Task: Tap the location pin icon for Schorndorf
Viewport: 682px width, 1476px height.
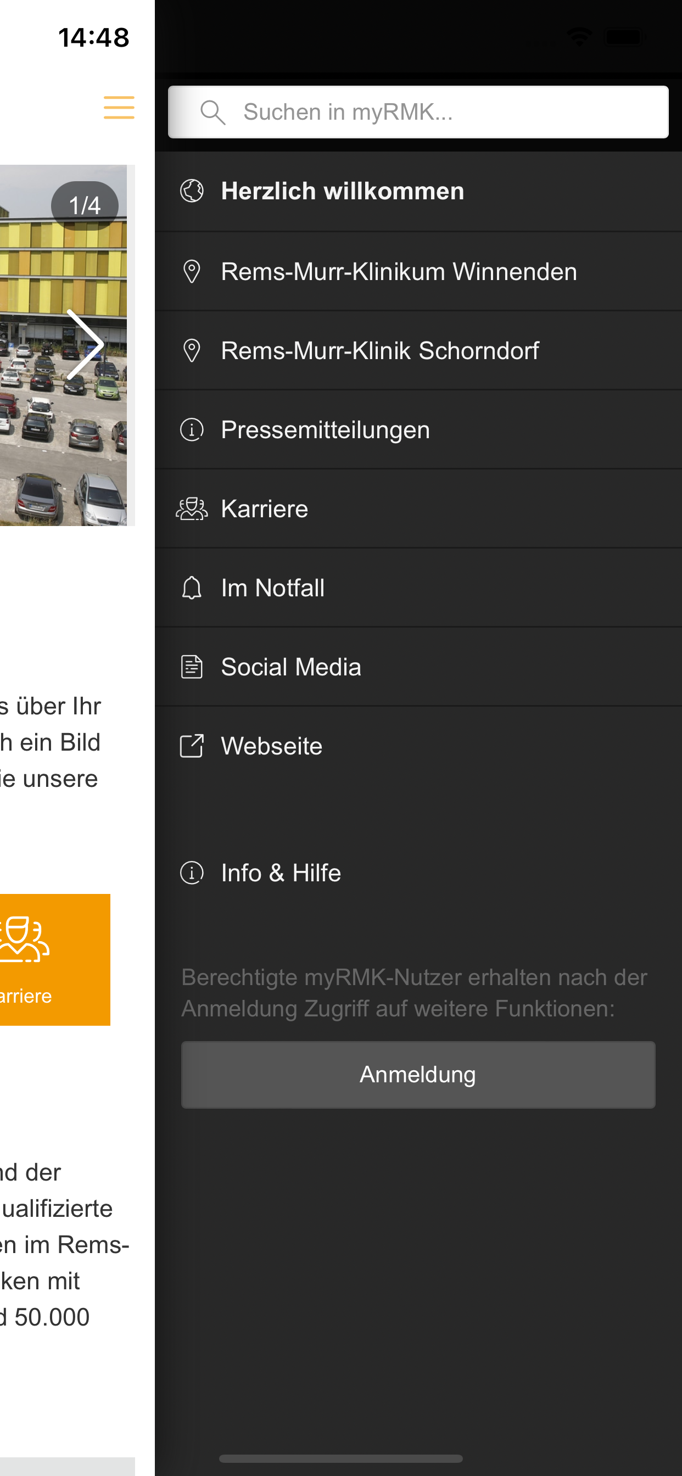Action: coord(192,351)
